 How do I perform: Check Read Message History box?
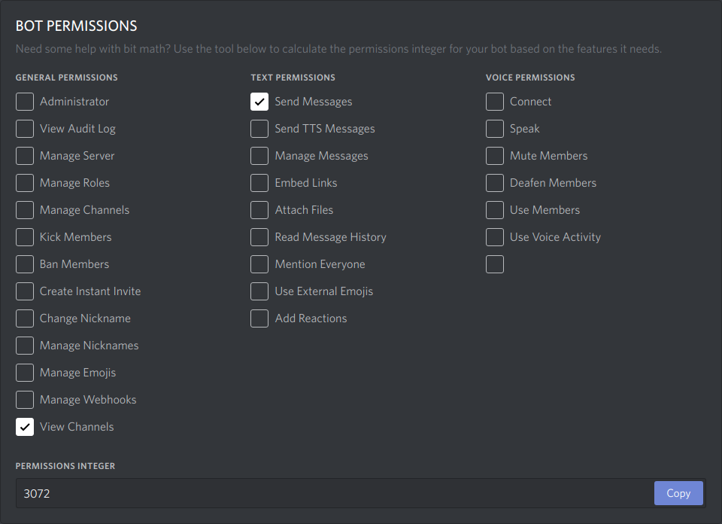pos(259,237)
